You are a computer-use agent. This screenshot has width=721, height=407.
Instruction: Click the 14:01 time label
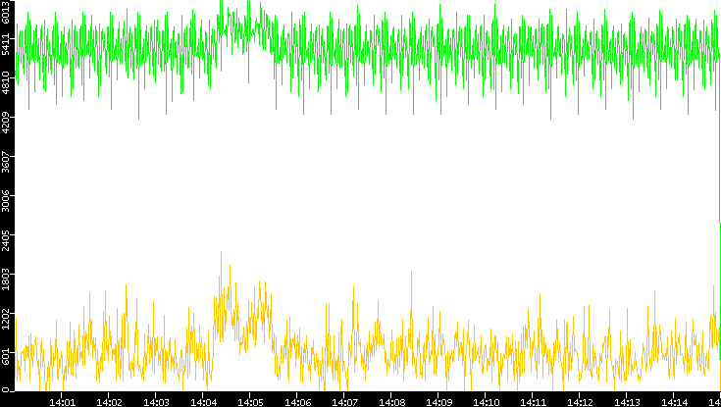coord(62,402)
